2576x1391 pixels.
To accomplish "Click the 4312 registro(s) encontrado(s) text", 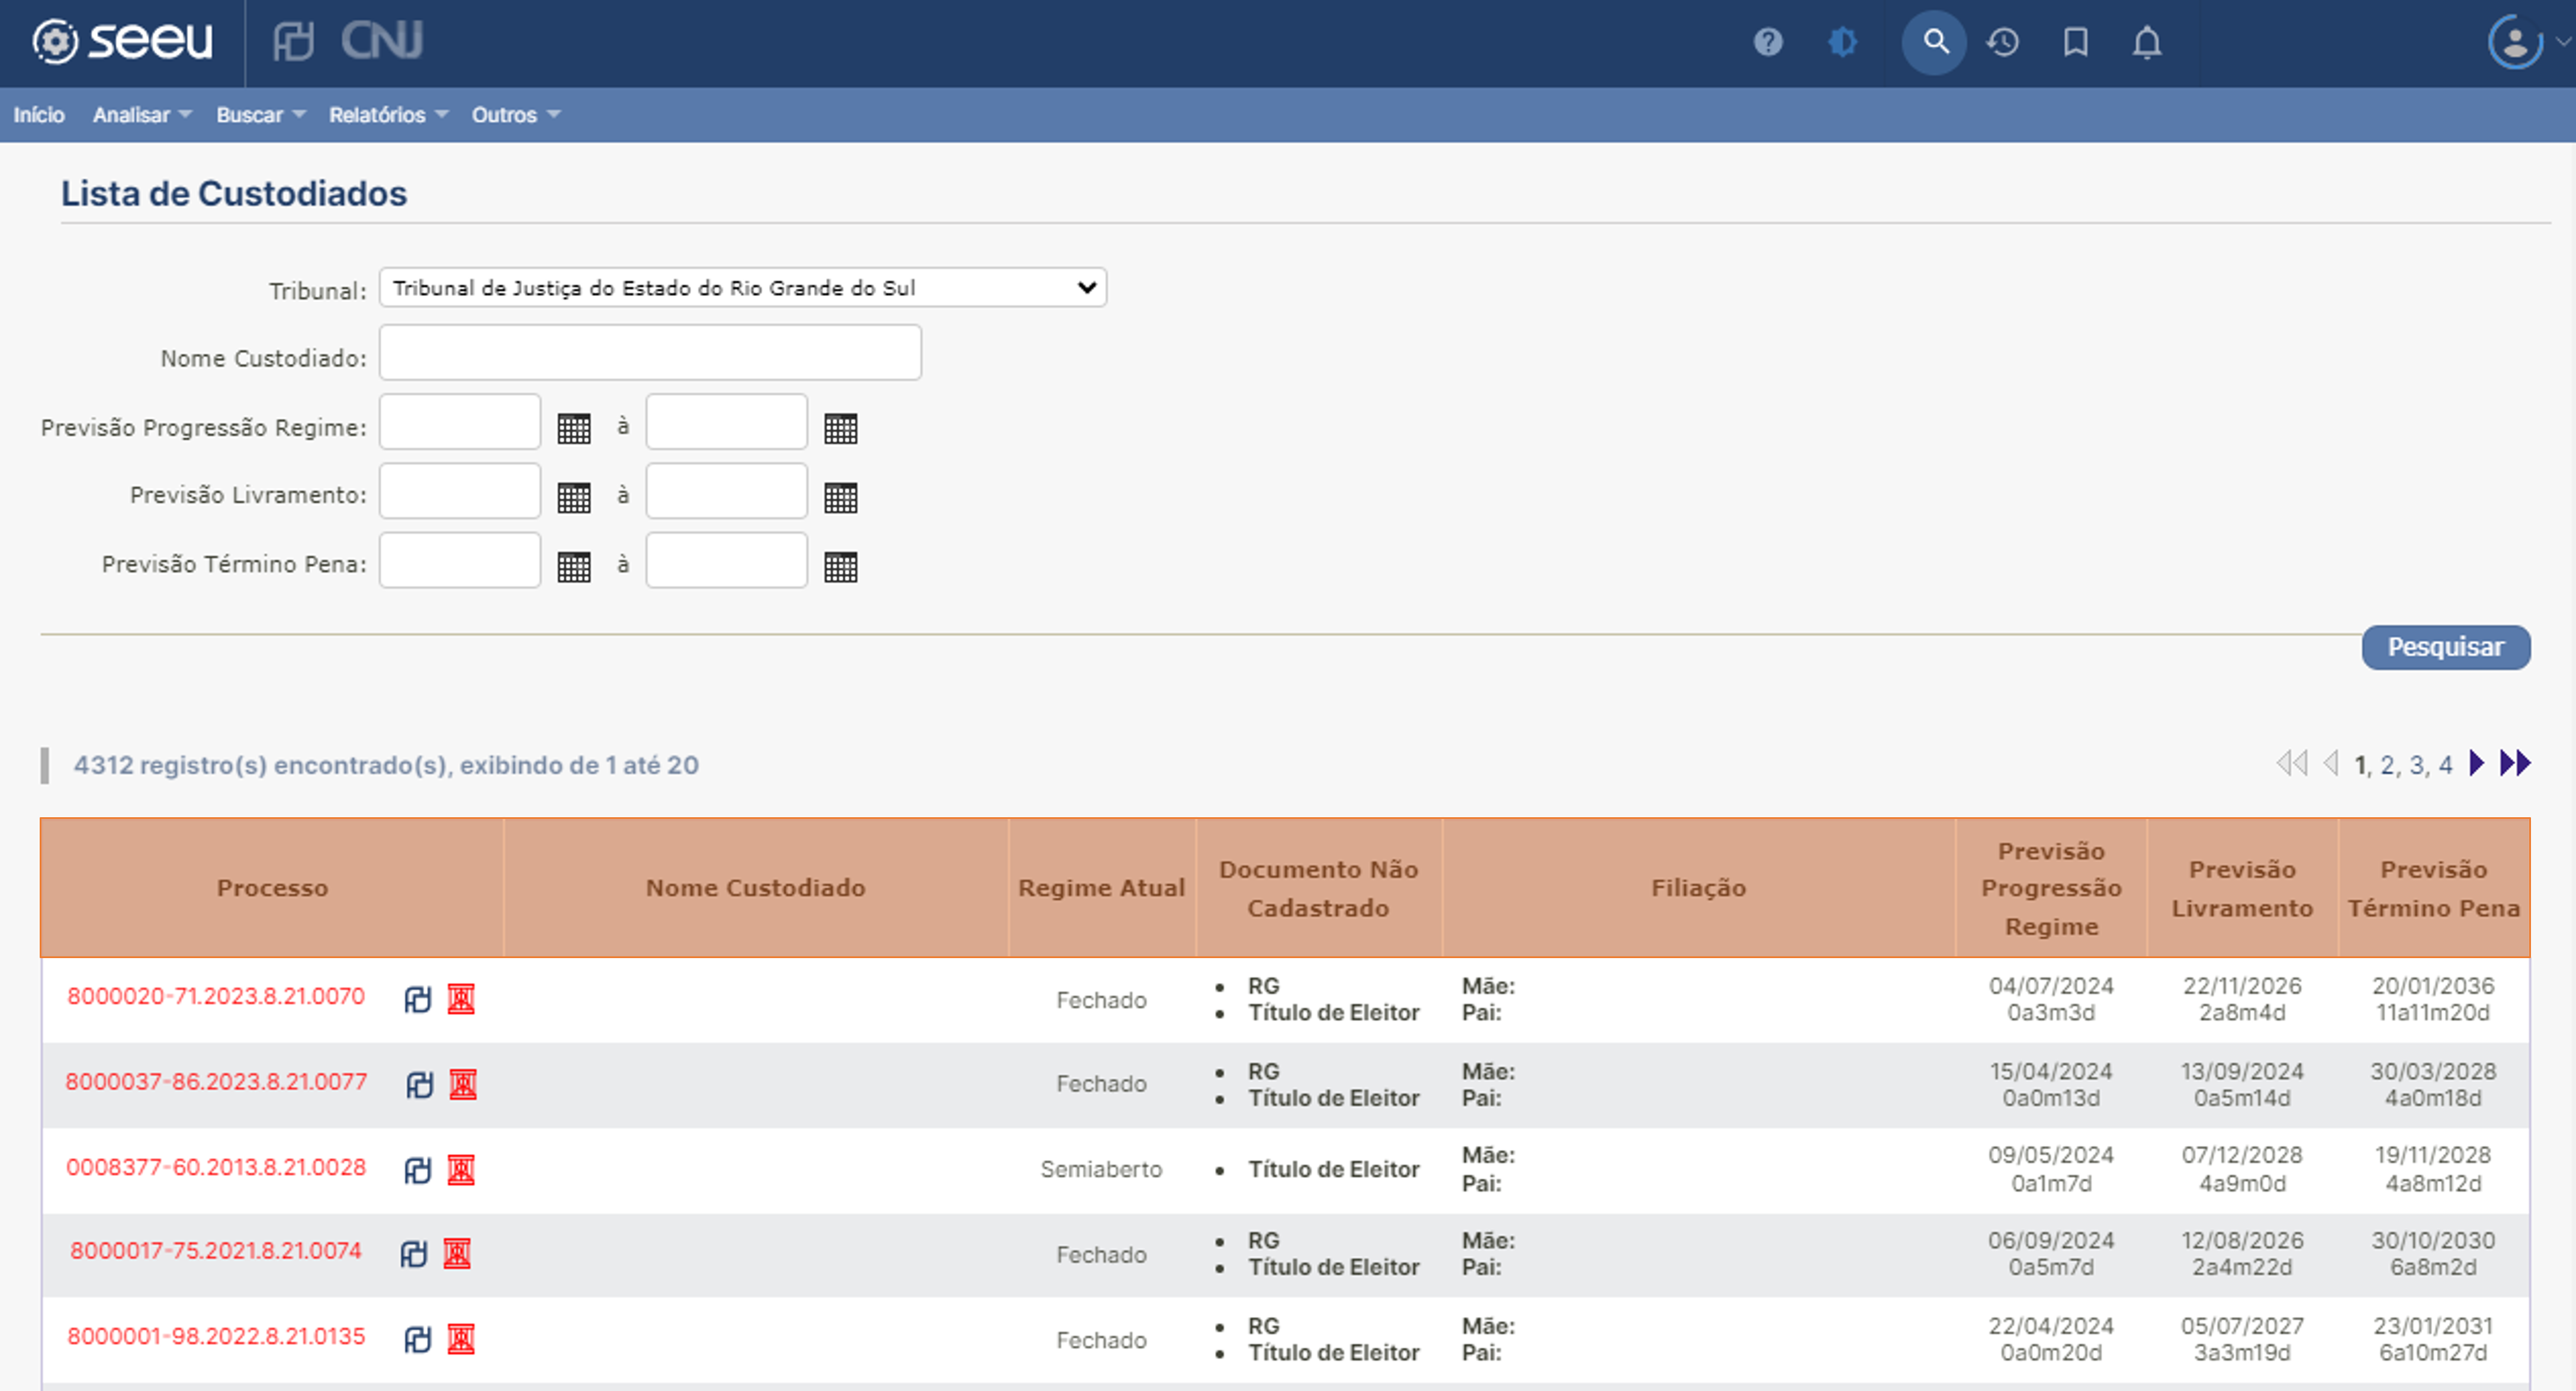I will [x=386, y=765].
